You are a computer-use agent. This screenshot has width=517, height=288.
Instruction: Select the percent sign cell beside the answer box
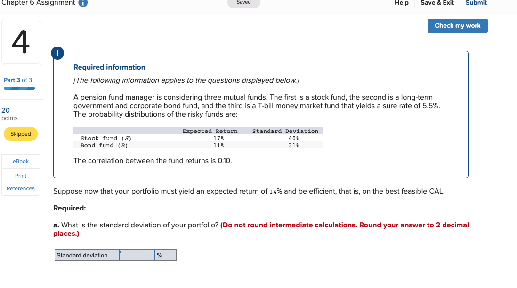165,255
